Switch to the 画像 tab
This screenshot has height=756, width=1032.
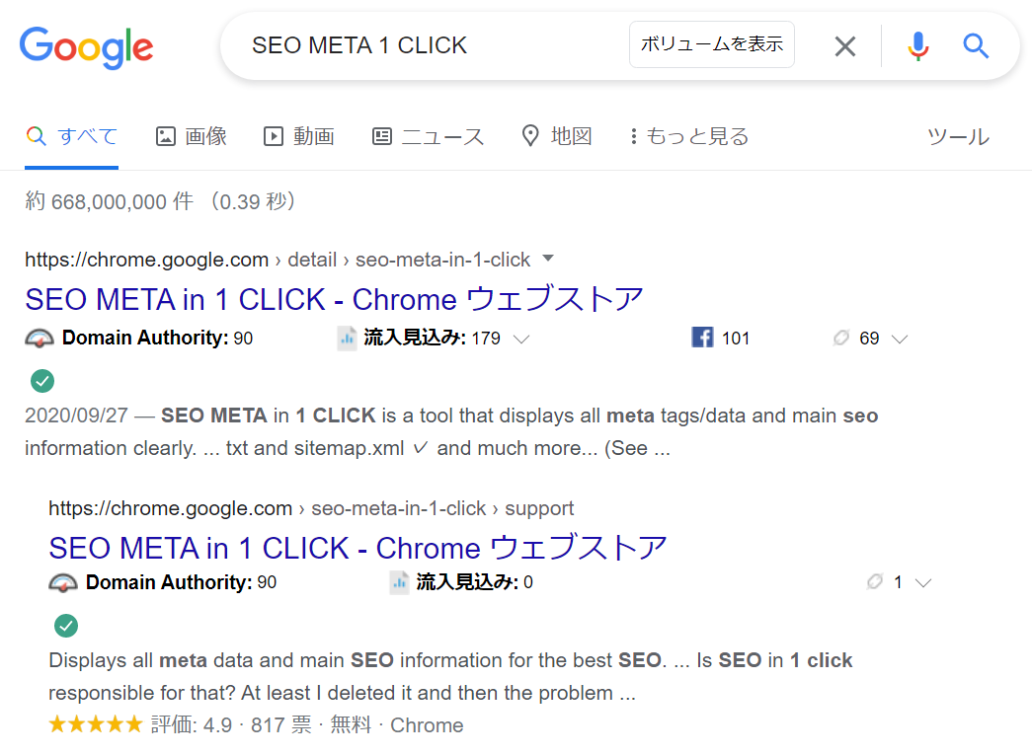pos(193,136)
